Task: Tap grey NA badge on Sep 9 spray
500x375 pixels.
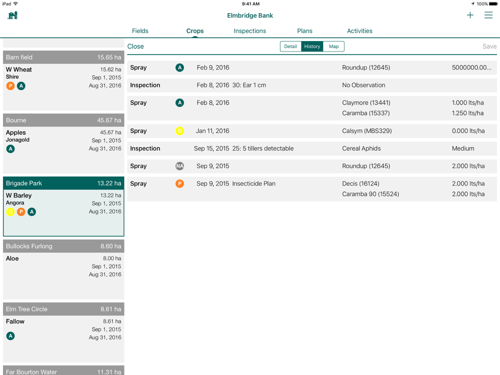Action: pos(180,166)
